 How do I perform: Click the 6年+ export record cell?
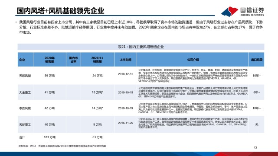(257, 92)
